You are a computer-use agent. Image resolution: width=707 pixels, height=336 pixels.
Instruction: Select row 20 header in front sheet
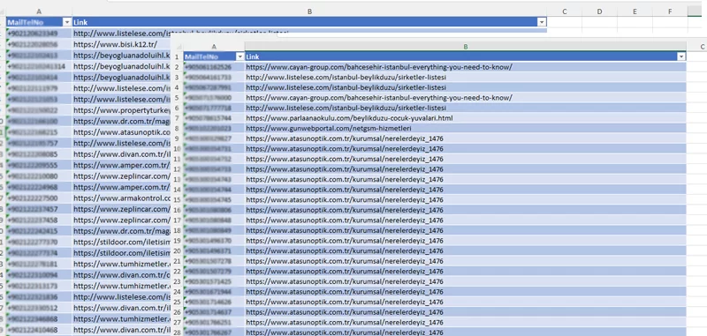pos(178,251)
